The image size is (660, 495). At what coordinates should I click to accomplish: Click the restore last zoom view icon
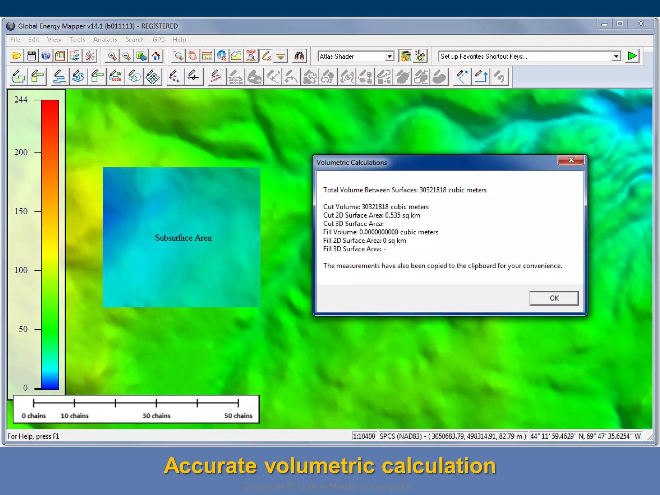(141, 56)
